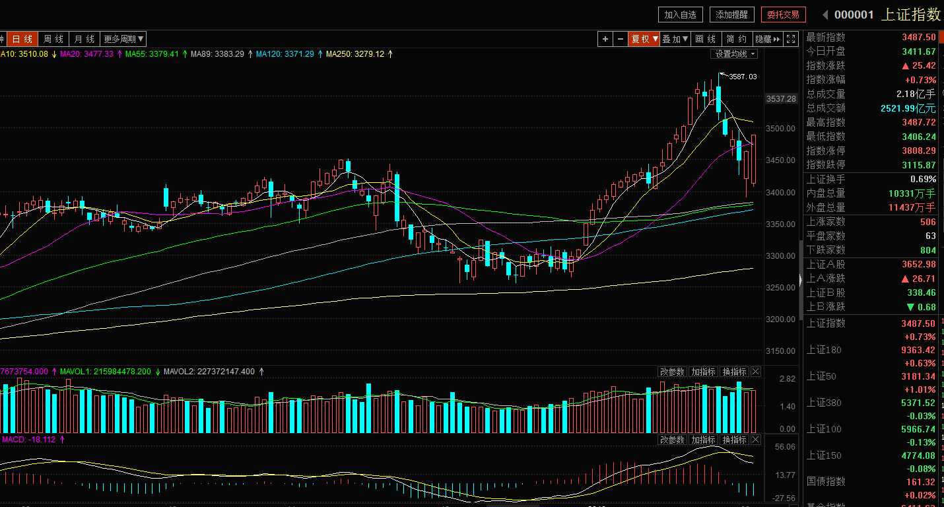944x507 pixels.
Task: Click the 最高指数 3487.72 row
Action: [871, 122]
